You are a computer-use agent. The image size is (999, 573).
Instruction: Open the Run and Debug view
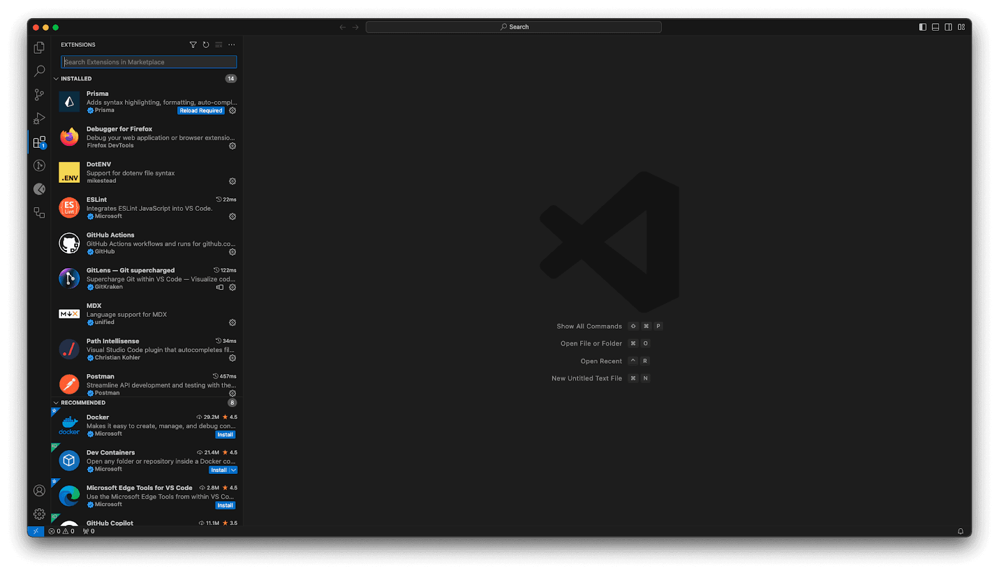click(39, 118)
